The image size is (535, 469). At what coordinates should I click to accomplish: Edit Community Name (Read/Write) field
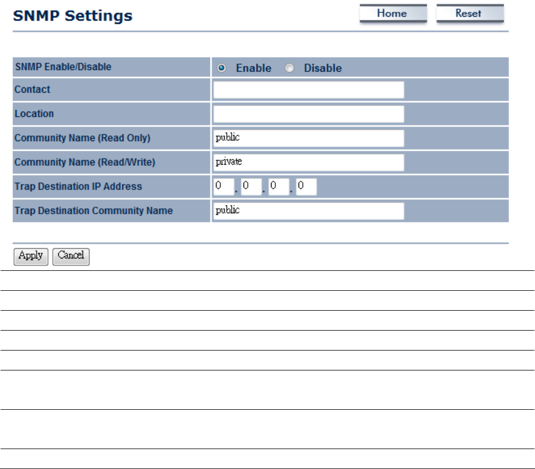point(308,163)
